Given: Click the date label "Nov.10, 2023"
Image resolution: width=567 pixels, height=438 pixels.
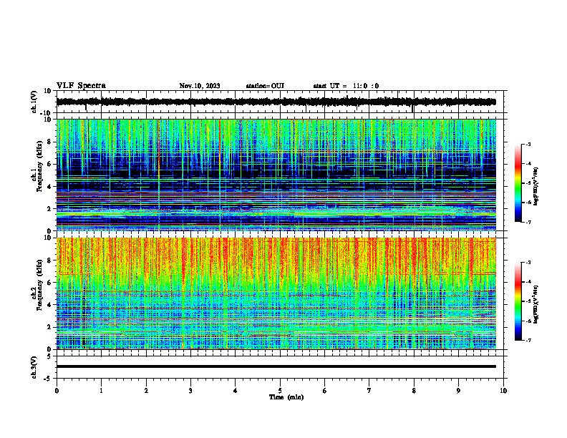Looking at the screenshot, I should point(200,86).
